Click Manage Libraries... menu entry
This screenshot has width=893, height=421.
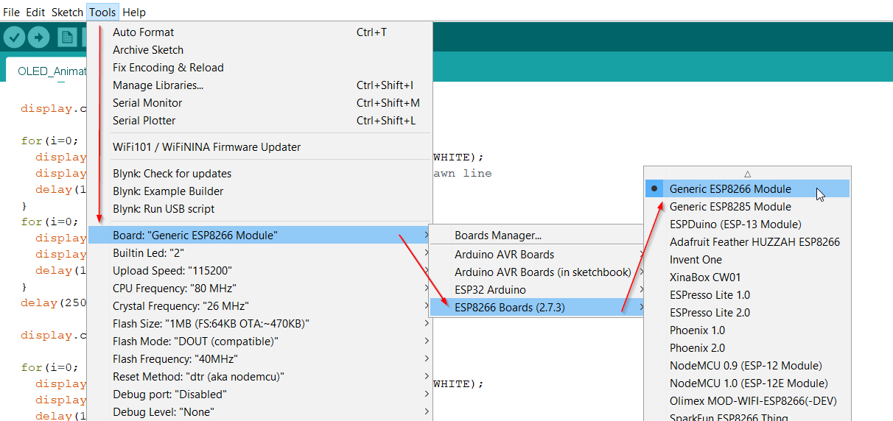coord(158,85)
